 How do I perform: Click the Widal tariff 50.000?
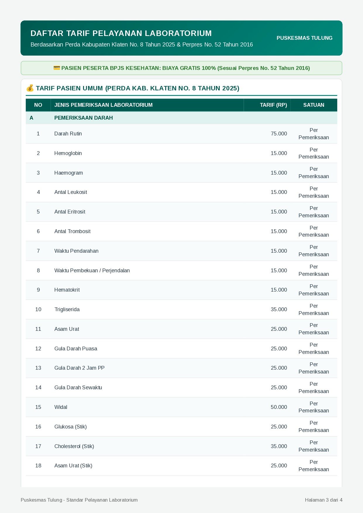[x=279, y=407]
